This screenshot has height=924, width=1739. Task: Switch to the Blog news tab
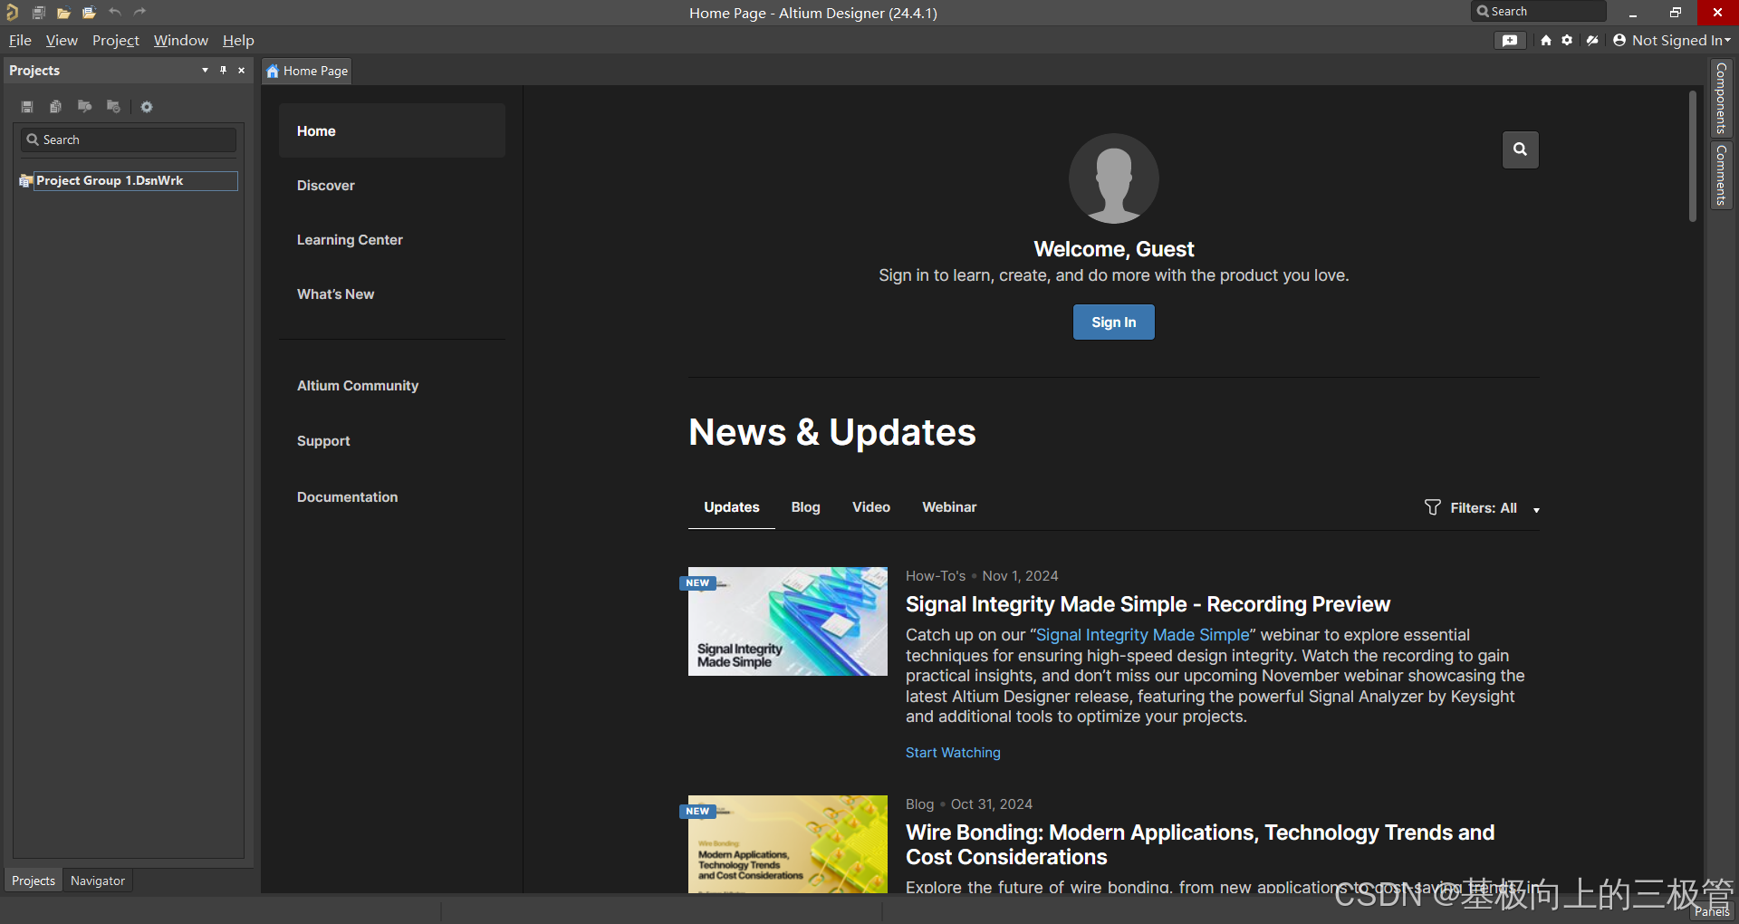pyautogui.click(x=805, y=507)
